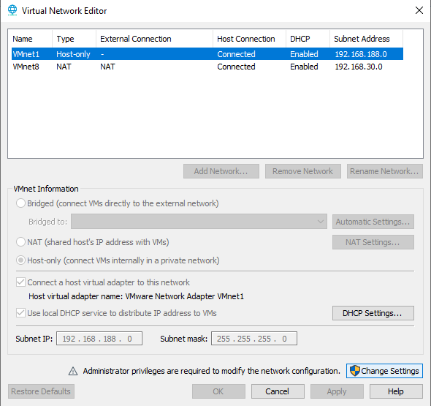
Task: Cancel the Virtual Network Editor dialog
Action: click(x=278, y=391)
